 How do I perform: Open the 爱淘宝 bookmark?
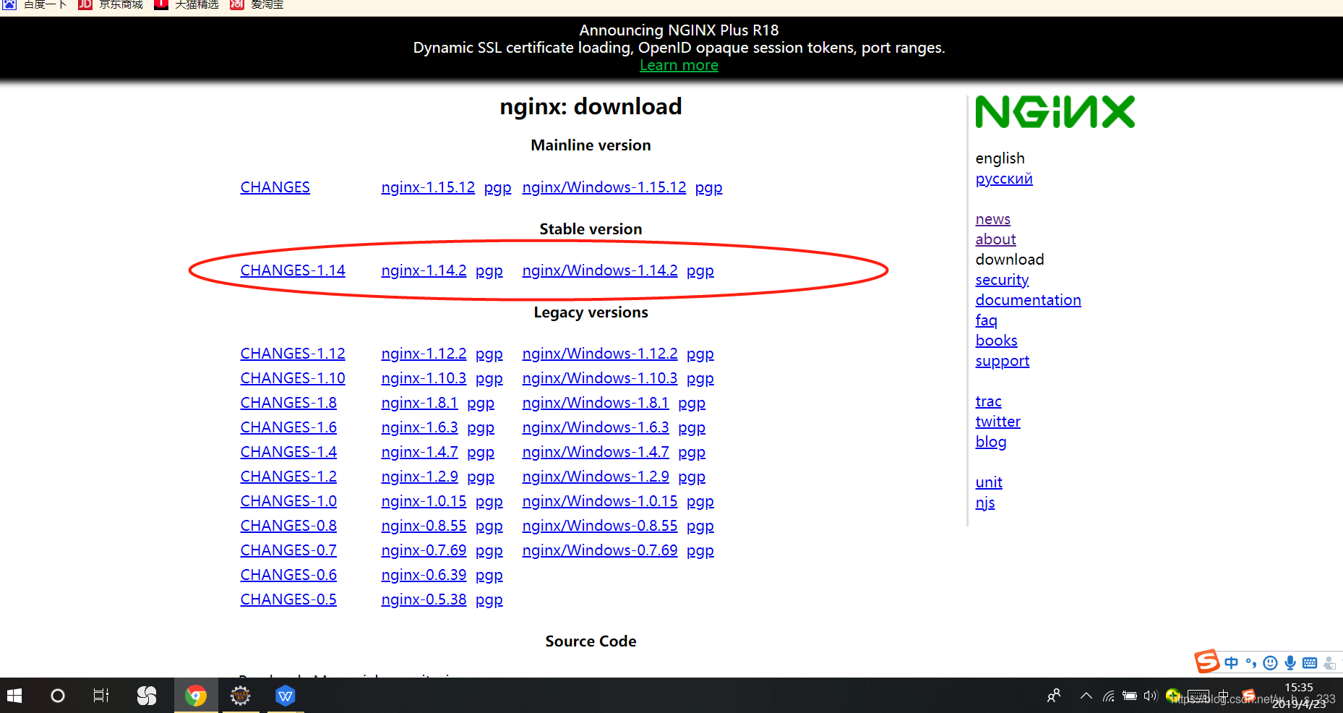tap(257, 4)
